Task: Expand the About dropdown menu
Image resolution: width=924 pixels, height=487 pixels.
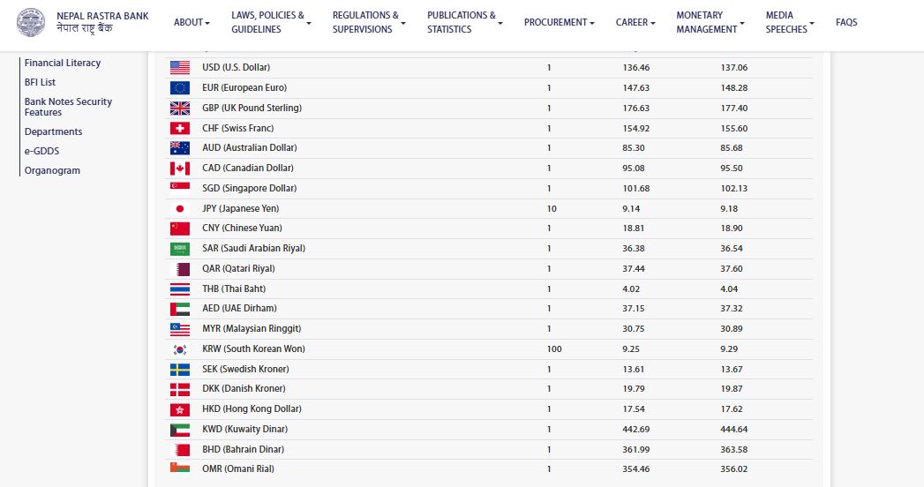Action: [x=192, y=22]
